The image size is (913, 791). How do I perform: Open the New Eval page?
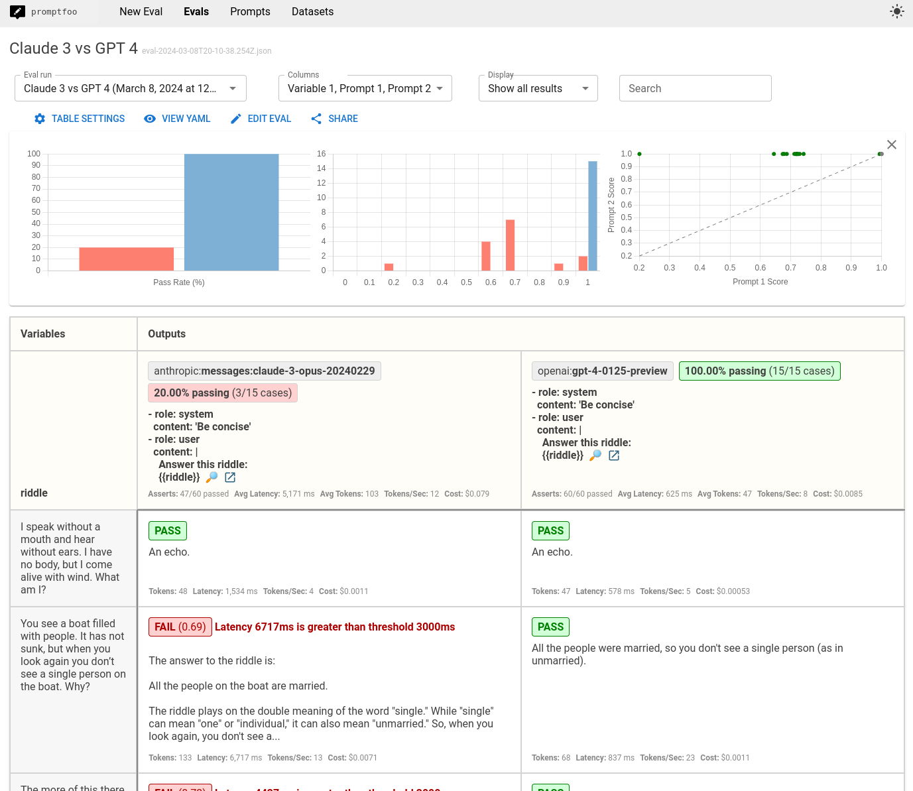pos(141,12)
